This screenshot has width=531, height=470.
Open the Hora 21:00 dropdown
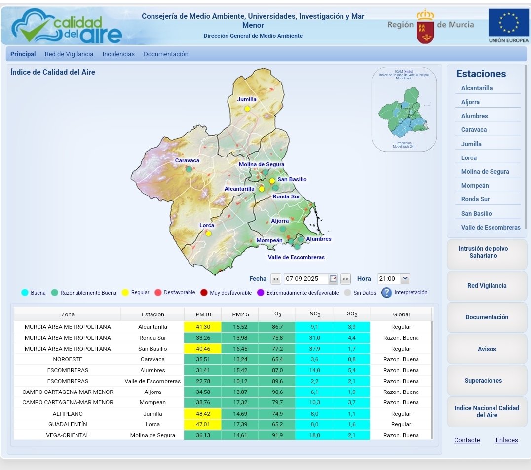[393, 279]
